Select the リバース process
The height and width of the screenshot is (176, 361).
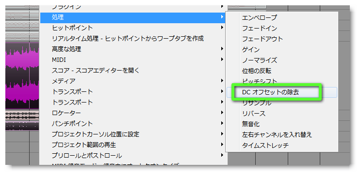tap(281, 113)
